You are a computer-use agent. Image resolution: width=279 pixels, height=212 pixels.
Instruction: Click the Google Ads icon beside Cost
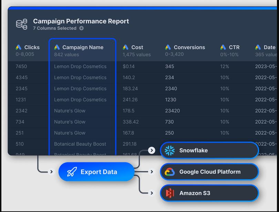(125, 47)
